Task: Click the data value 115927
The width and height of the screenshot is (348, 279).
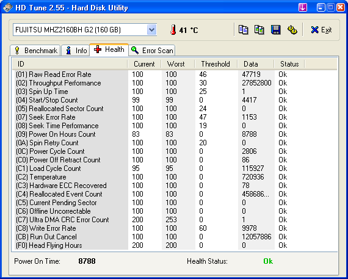Action: [x=253, y=168]
